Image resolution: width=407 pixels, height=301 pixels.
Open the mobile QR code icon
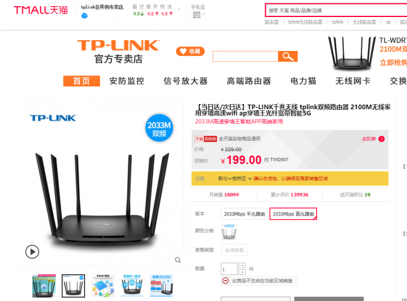click(x=197, y=15)
